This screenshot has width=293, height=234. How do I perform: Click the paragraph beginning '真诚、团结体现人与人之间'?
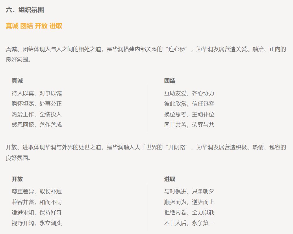[x=146, y=54]
